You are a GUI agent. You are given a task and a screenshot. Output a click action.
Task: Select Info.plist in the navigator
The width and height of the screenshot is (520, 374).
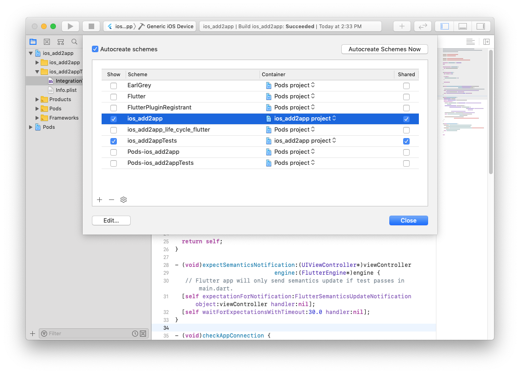(66, 90)
